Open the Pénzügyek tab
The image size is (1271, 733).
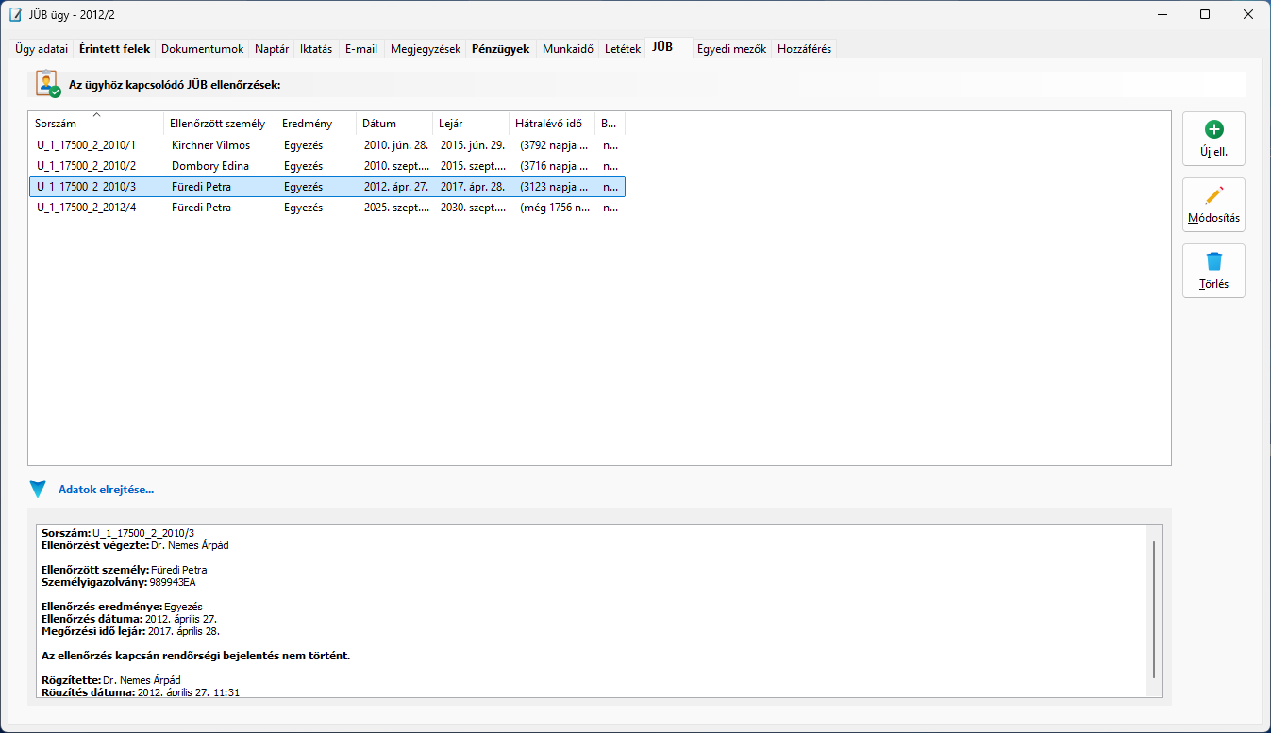(x=500, y=49)
